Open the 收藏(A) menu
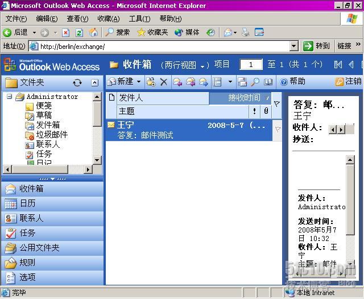 [108, 19]
